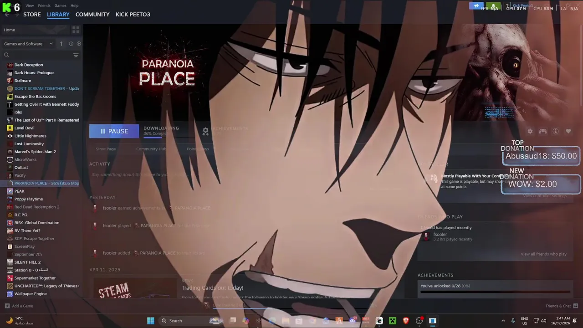Click the controller layout icon
The height and width of the screenshot is (328, 583).
(543, 131)
